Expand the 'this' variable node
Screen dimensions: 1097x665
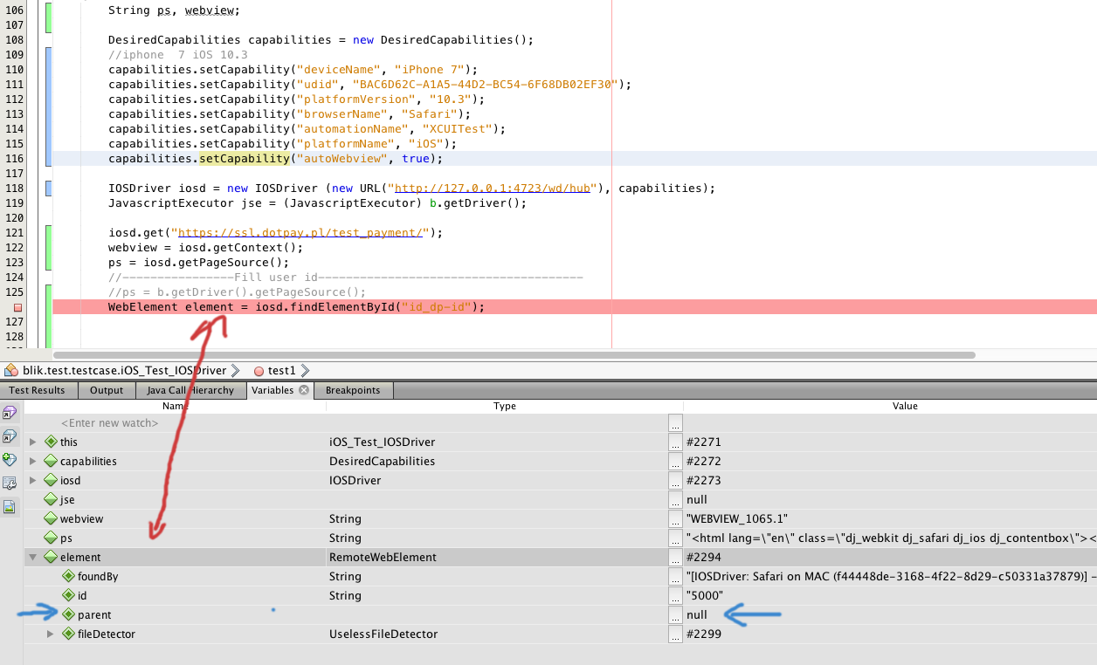pos(33,442)
